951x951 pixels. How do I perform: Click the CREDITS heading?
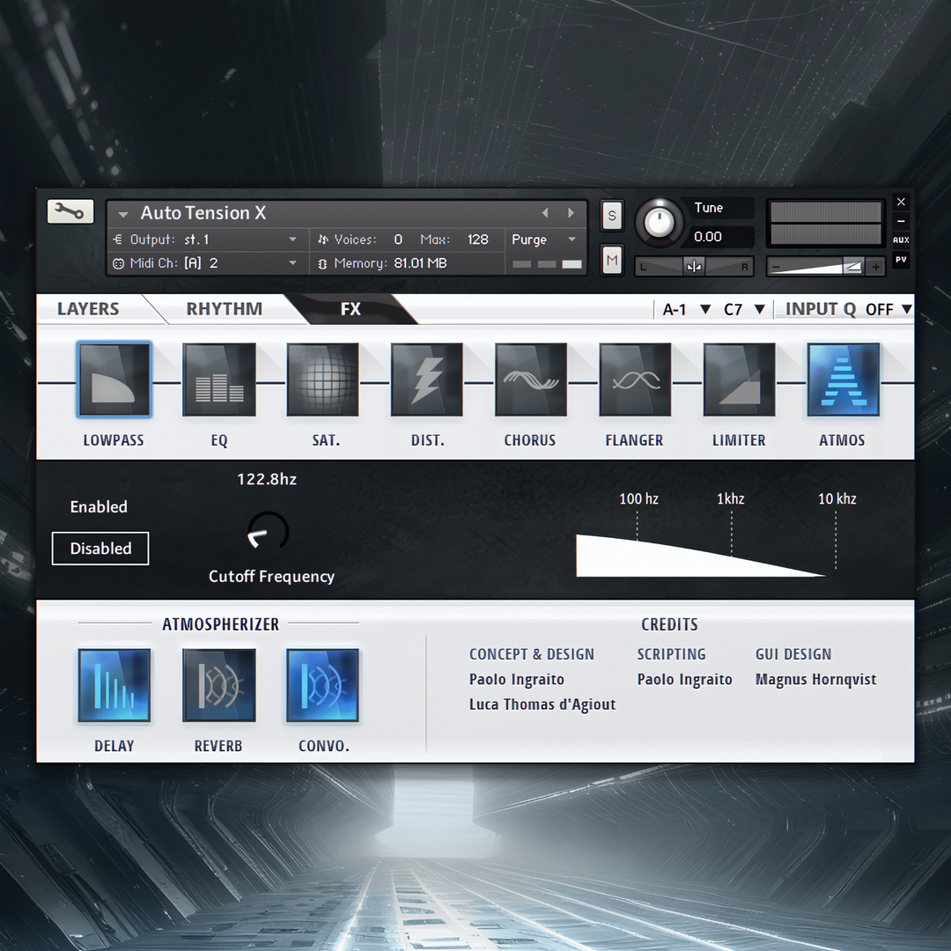click(669, 624)
